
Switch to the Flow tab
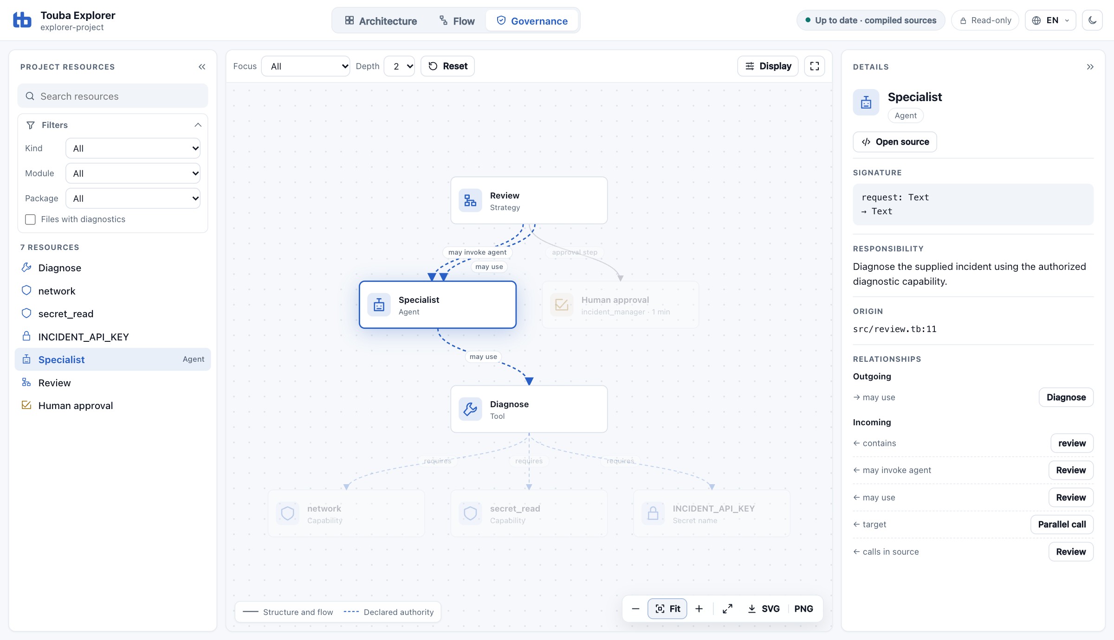457,21
